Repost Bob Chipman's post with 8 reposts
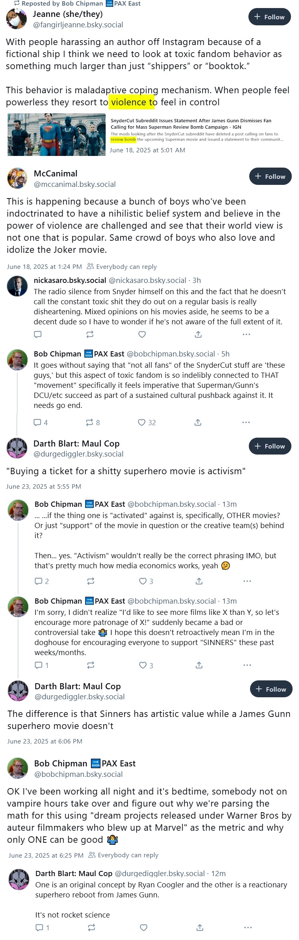 click(93, 422)
